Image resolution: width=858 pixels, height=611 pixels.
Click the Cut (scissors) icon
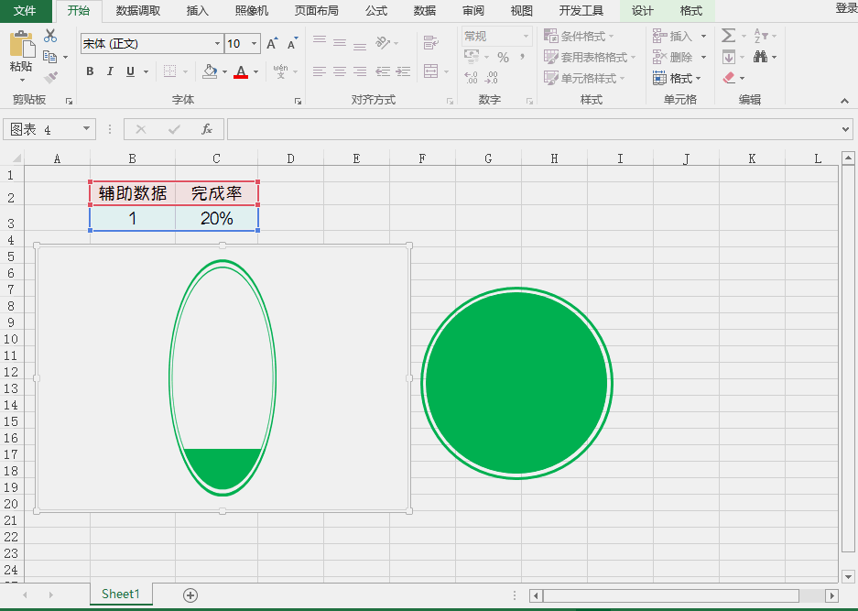tap(50, 36)
